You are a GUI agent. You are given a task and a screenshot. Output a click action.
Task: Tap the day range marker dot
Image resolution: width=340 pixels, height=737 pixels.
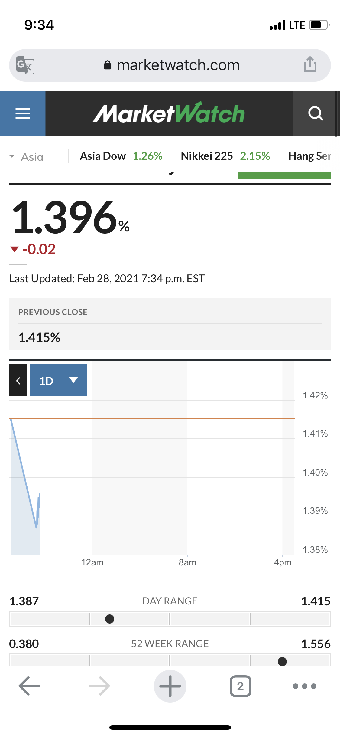(110, 619)
